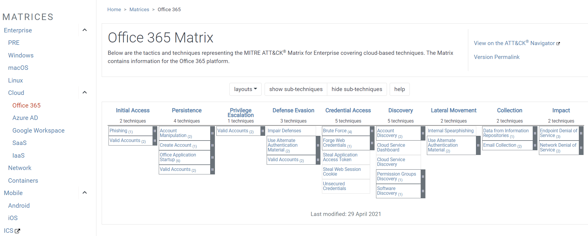
Task: Collapse the Cloud section chevron
Action: point(85,93)
